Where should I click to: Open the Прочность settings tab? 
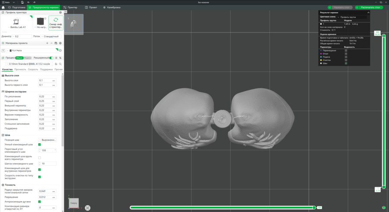click(x=20, y=69)
